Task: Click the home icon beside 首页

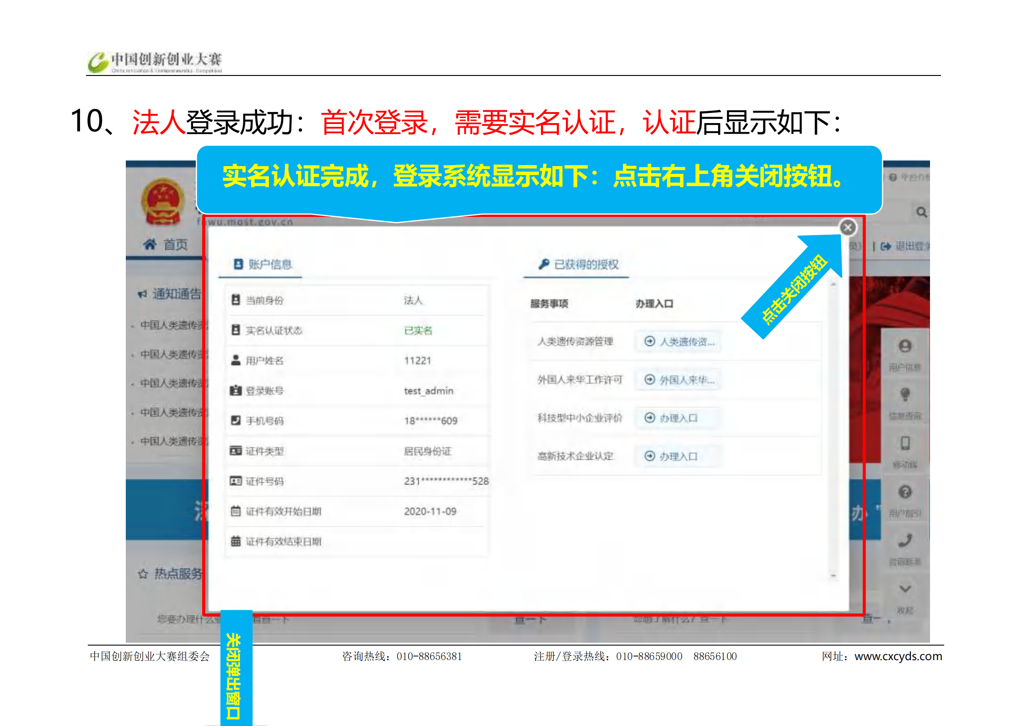Action: coord(150,244)
